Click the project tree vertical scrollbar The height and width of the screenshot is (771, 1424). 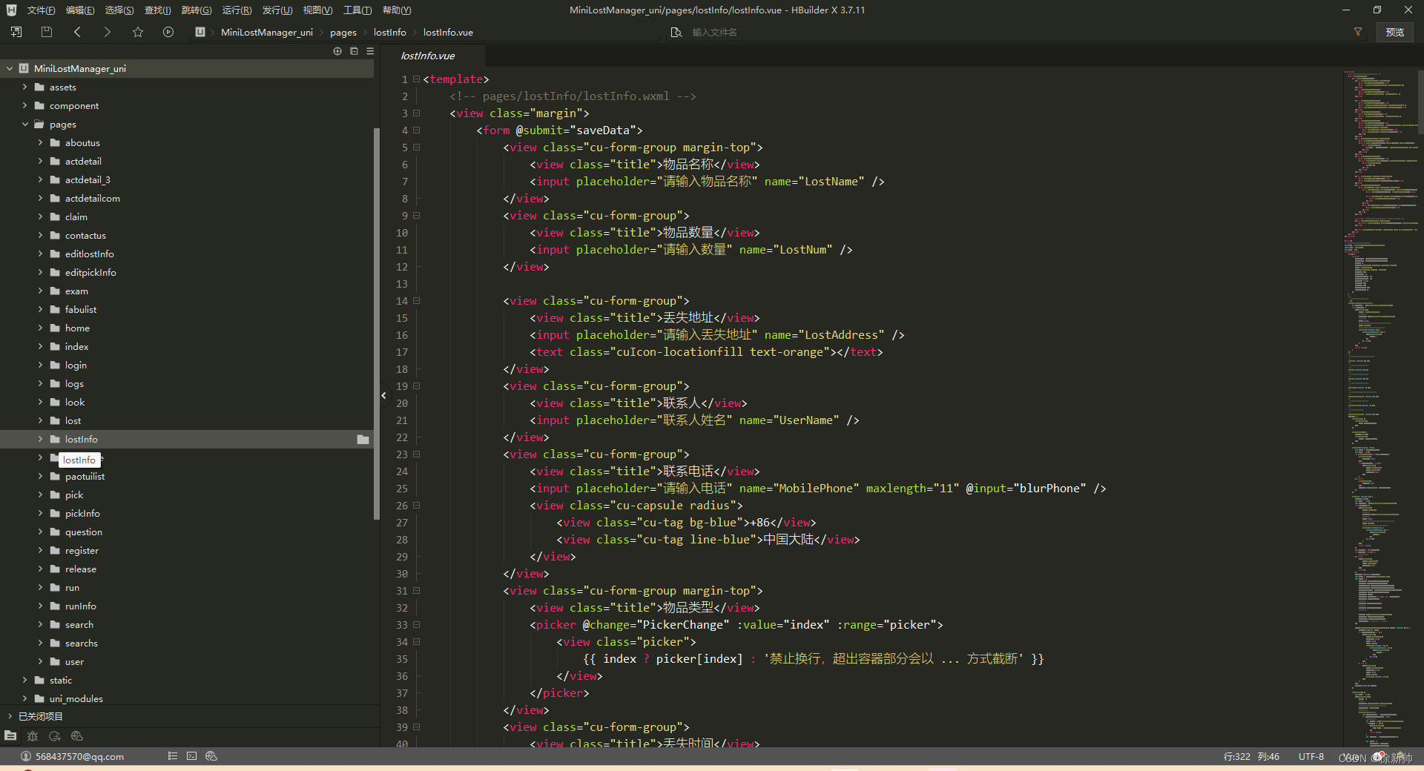[377, 322]
